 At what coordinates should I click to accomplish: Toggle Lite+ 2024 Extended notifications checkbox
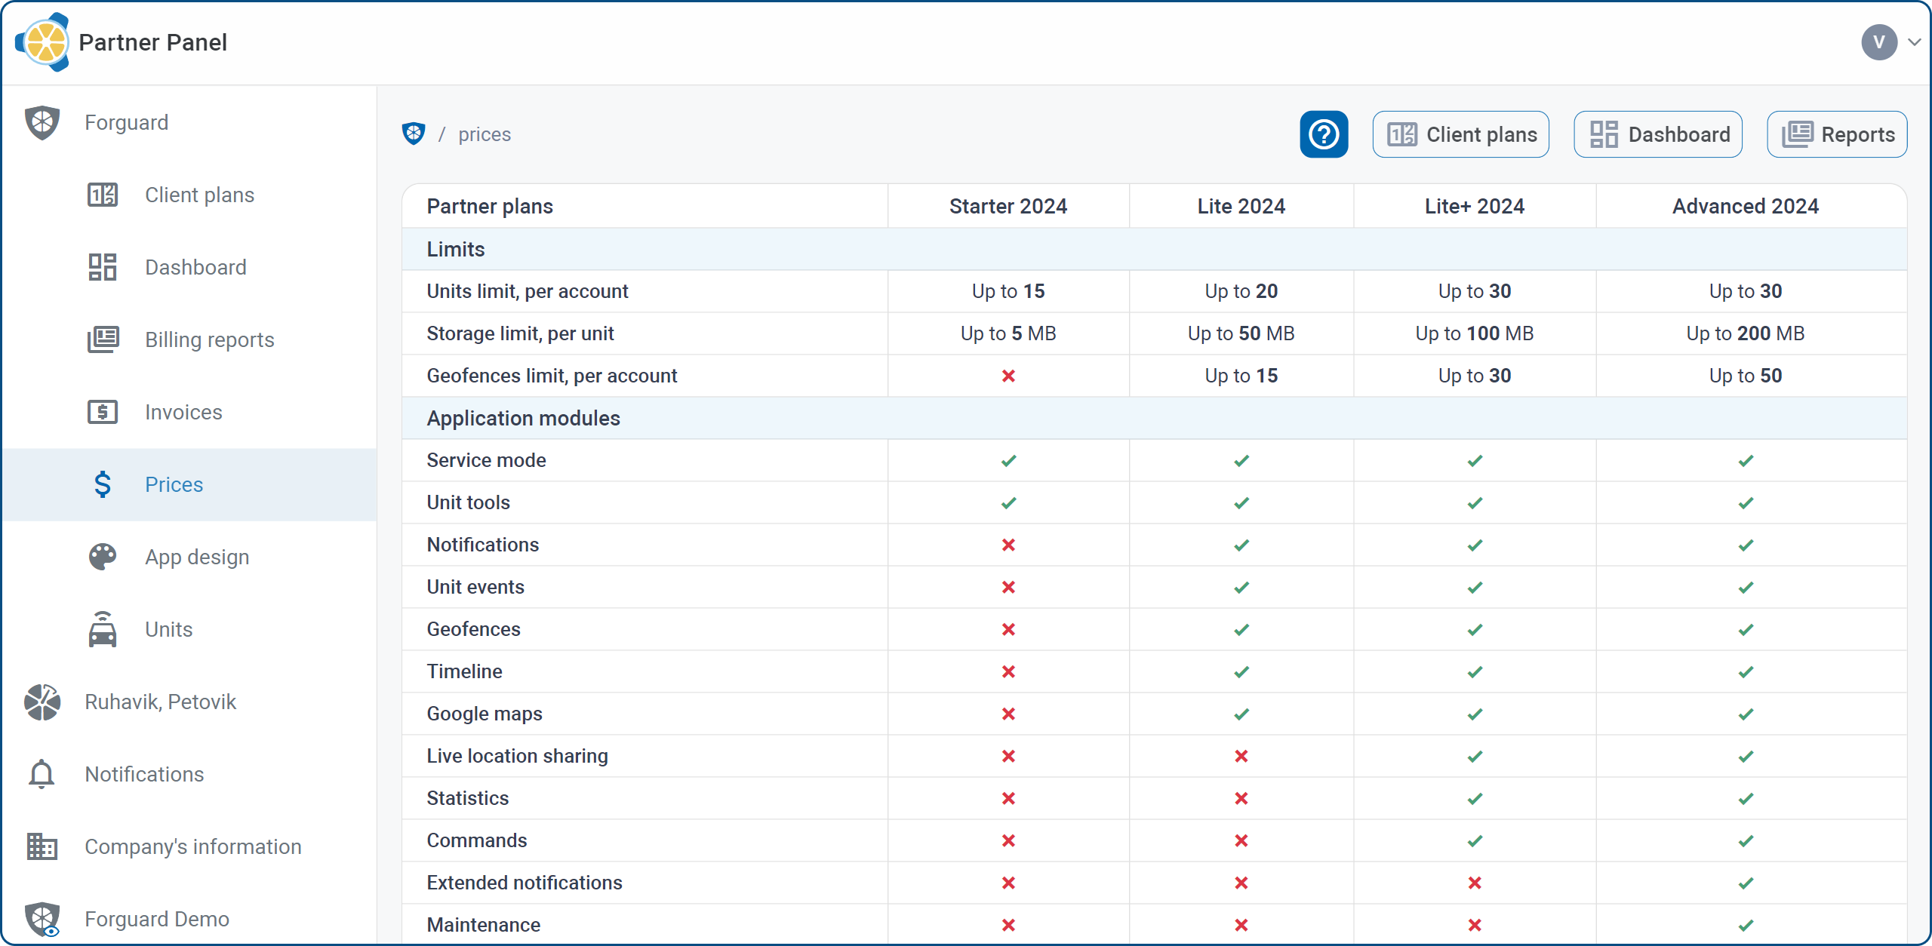pyautogui.click(x=1475, y=882)
